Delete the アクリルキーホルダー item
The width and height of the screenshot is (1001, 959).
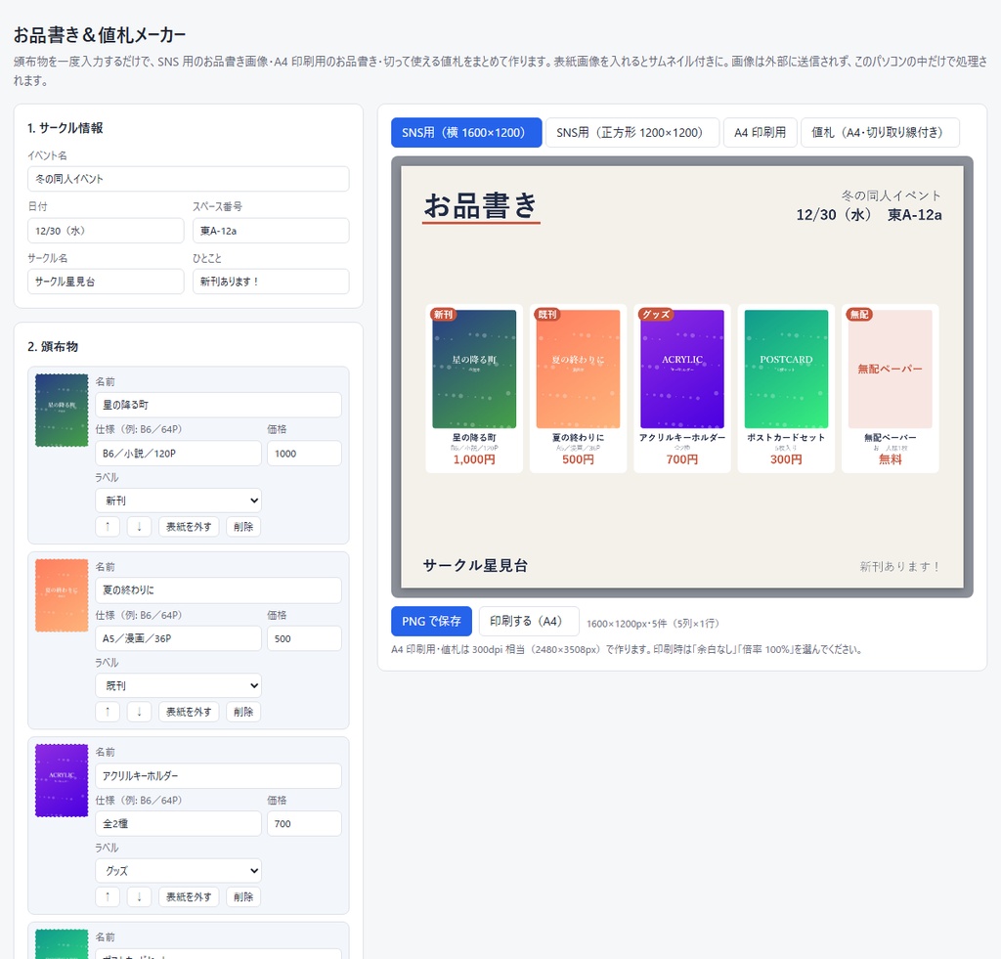coord(243,897)
